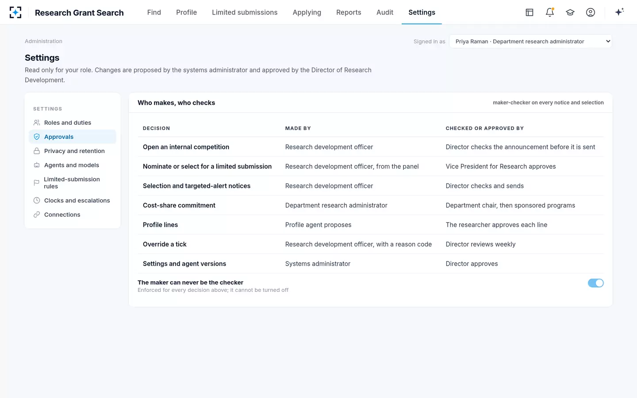Open Limited-submission rules settings
This screenshot has height=398, width=637.
click(x=73, y=183)
